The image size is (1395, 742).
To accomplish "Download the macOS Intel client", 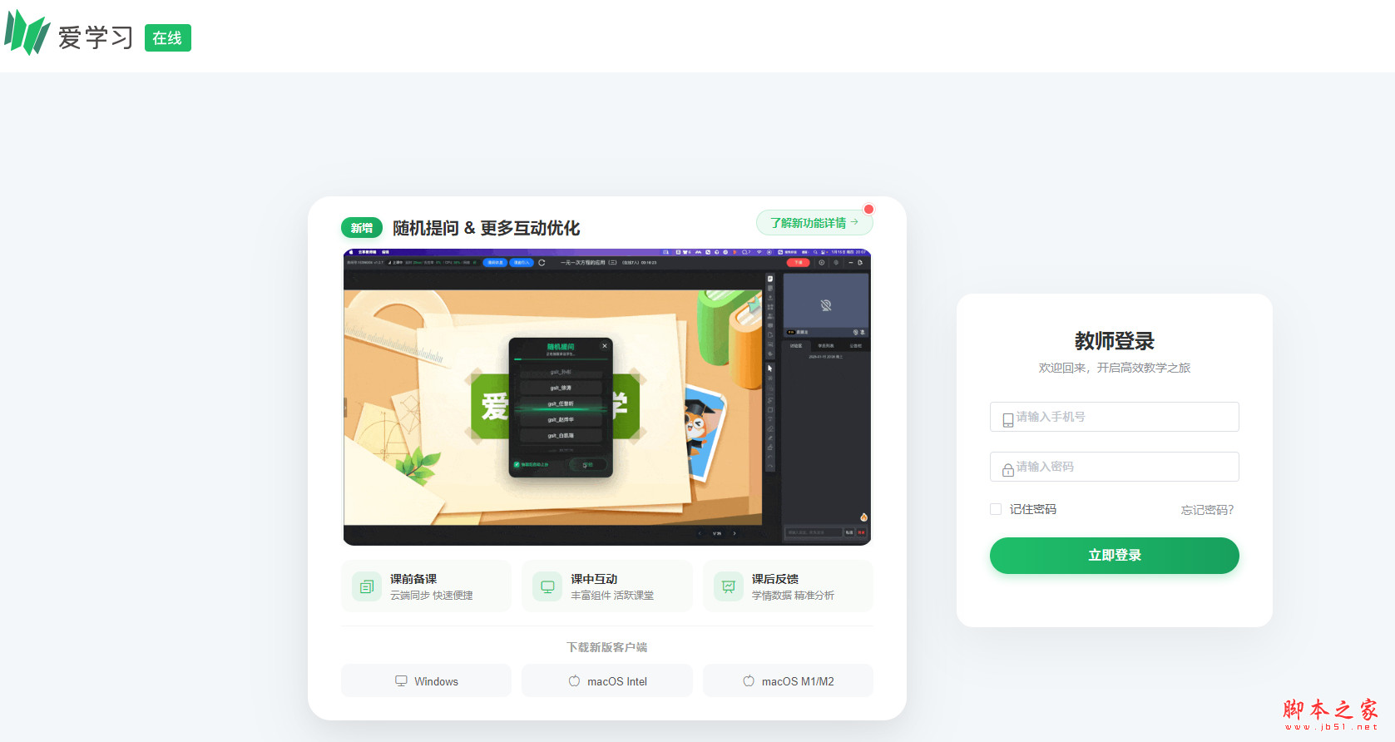I will click(607, 680).
